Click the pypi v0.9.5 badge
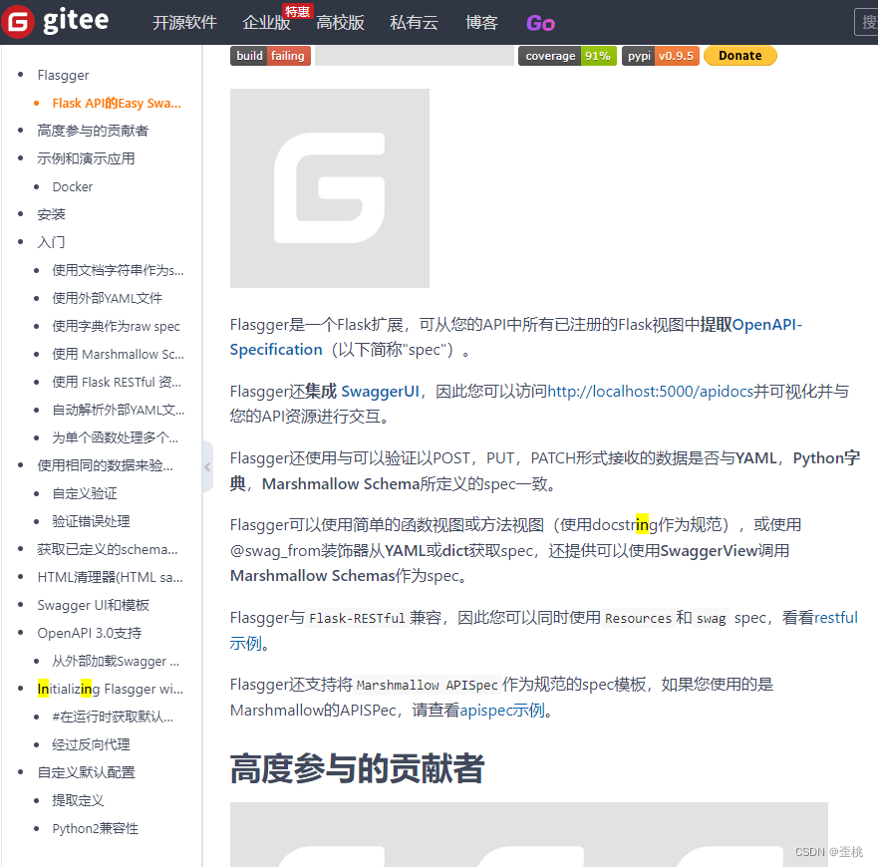 click(661, 56)
